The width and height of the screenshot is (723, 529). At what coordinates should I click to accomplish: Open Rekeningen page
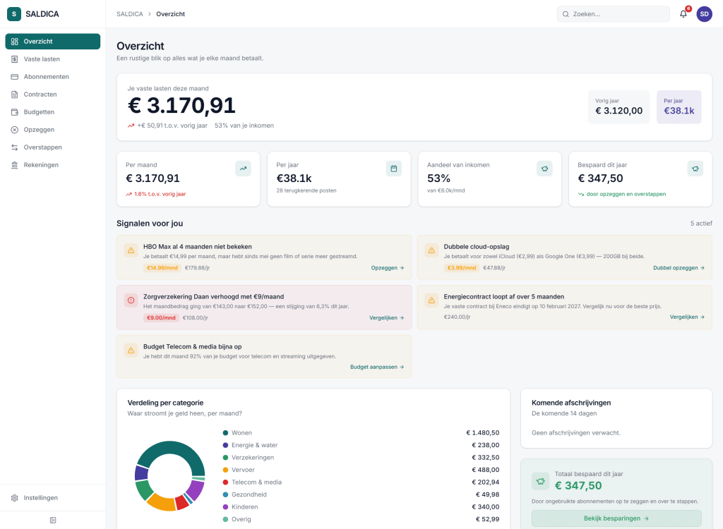tap(52, 164)
